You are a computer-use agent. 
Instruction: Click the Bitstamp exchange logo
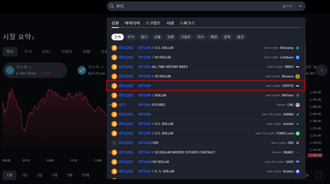(298, 48)
